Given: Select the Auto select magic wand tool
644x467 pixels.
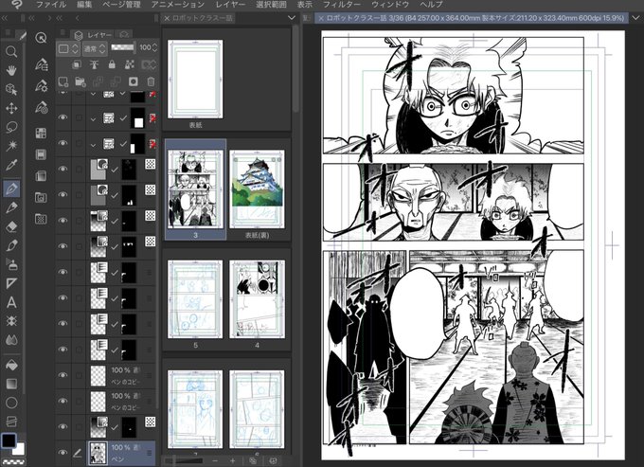Looking at the screenshot, I should (11, 146).
